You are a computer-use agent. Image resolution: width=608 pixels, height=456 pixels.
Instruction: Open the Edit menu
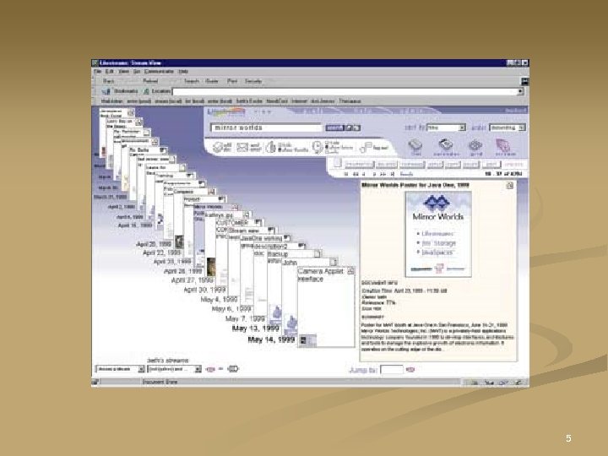point(110,72)
